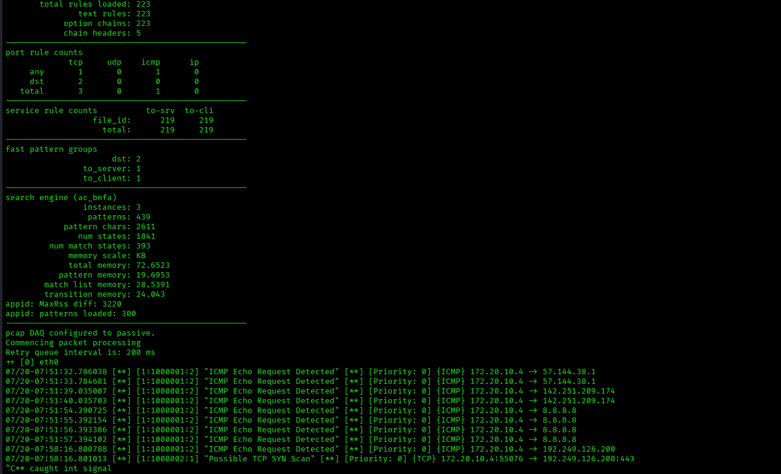The image size is (781, 474).
Task: Click the 'pattern chars: 2611' line
Action: pos(109,227)
